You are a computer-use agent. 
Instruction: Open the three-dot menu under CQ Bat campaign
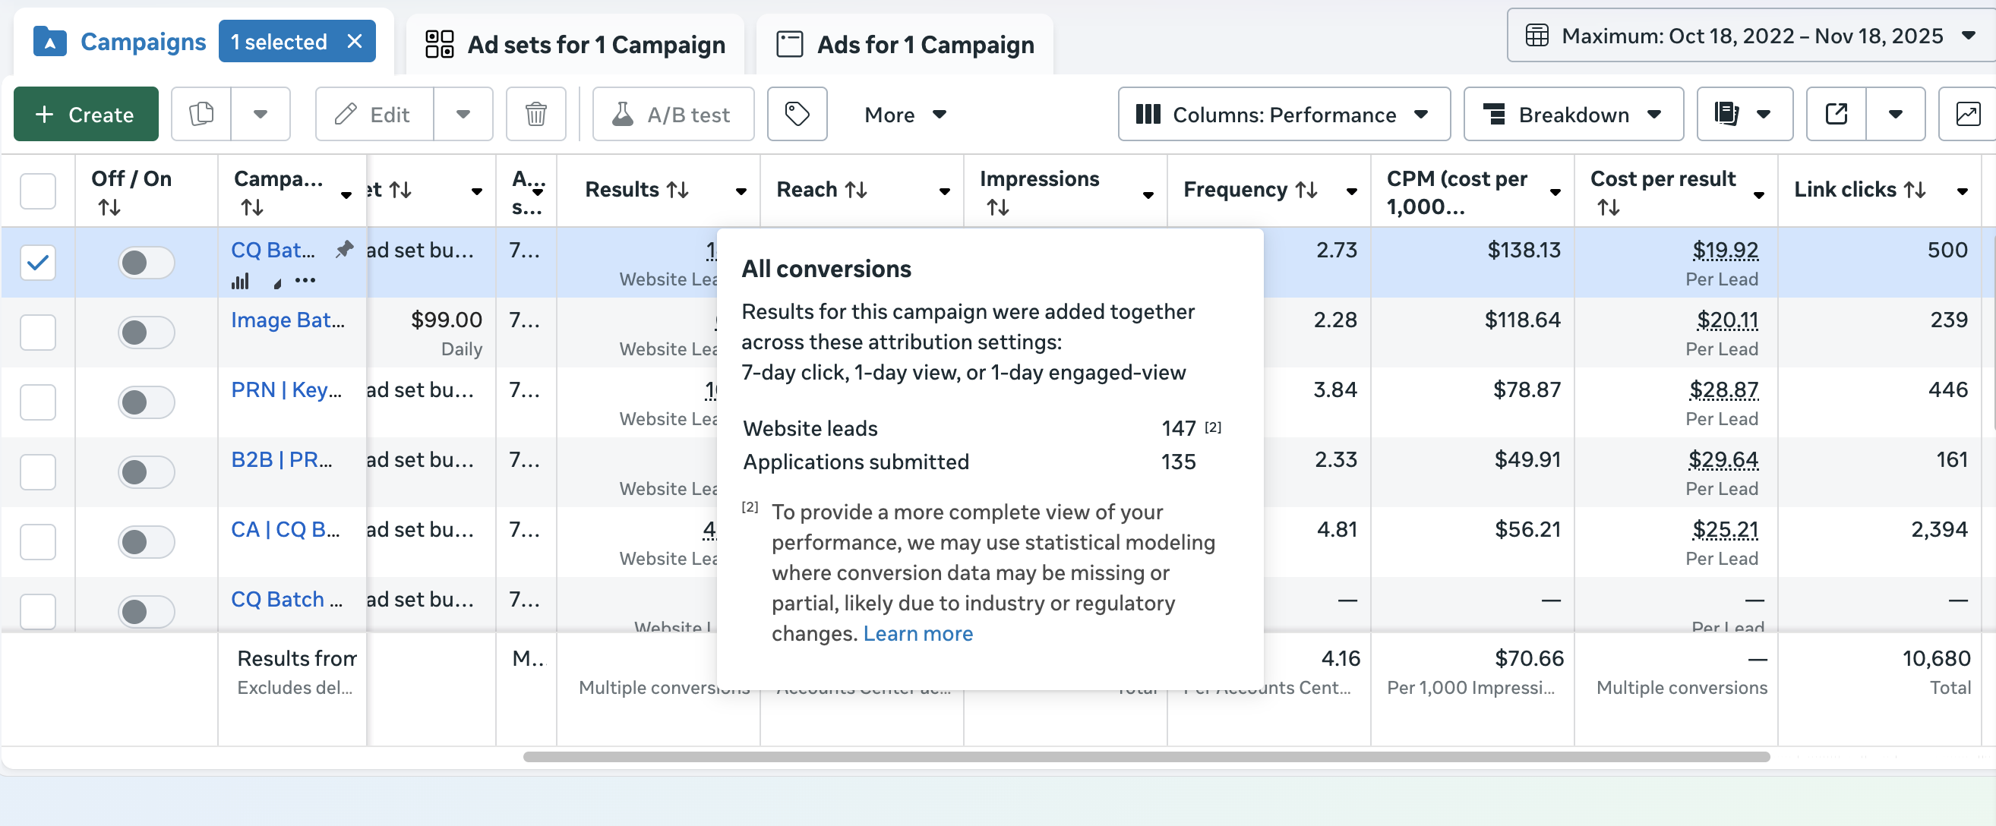coord(305,279)
